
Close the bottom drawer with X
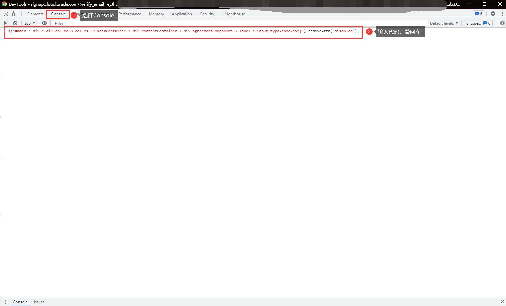point(502,302)
